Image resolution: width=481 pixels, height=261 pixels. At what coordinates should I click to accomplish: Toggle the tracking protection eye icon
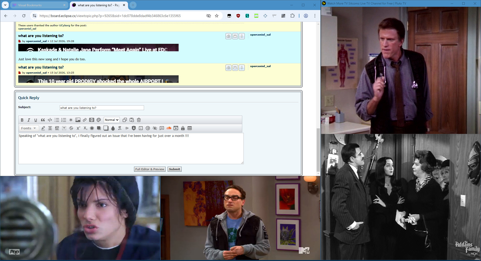click(208, 16)
